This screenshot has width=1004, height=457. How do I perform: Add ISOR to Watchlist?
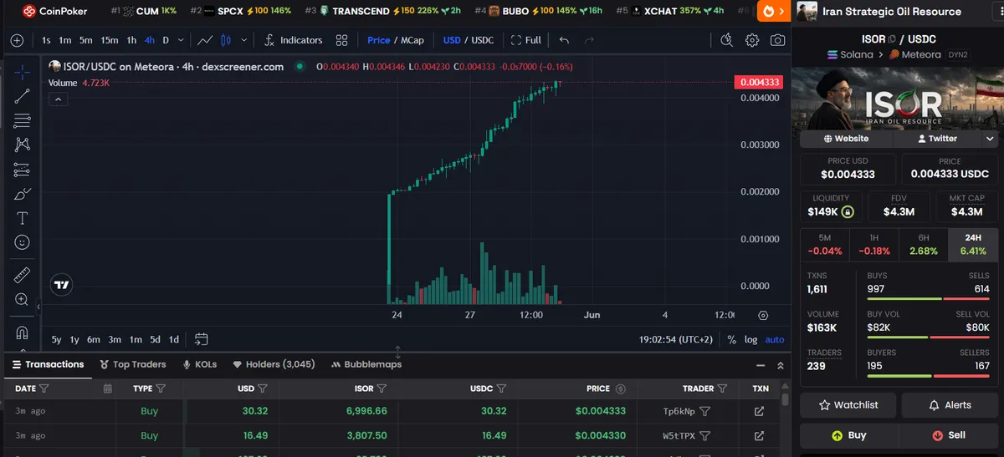click(x=848, y=404)
